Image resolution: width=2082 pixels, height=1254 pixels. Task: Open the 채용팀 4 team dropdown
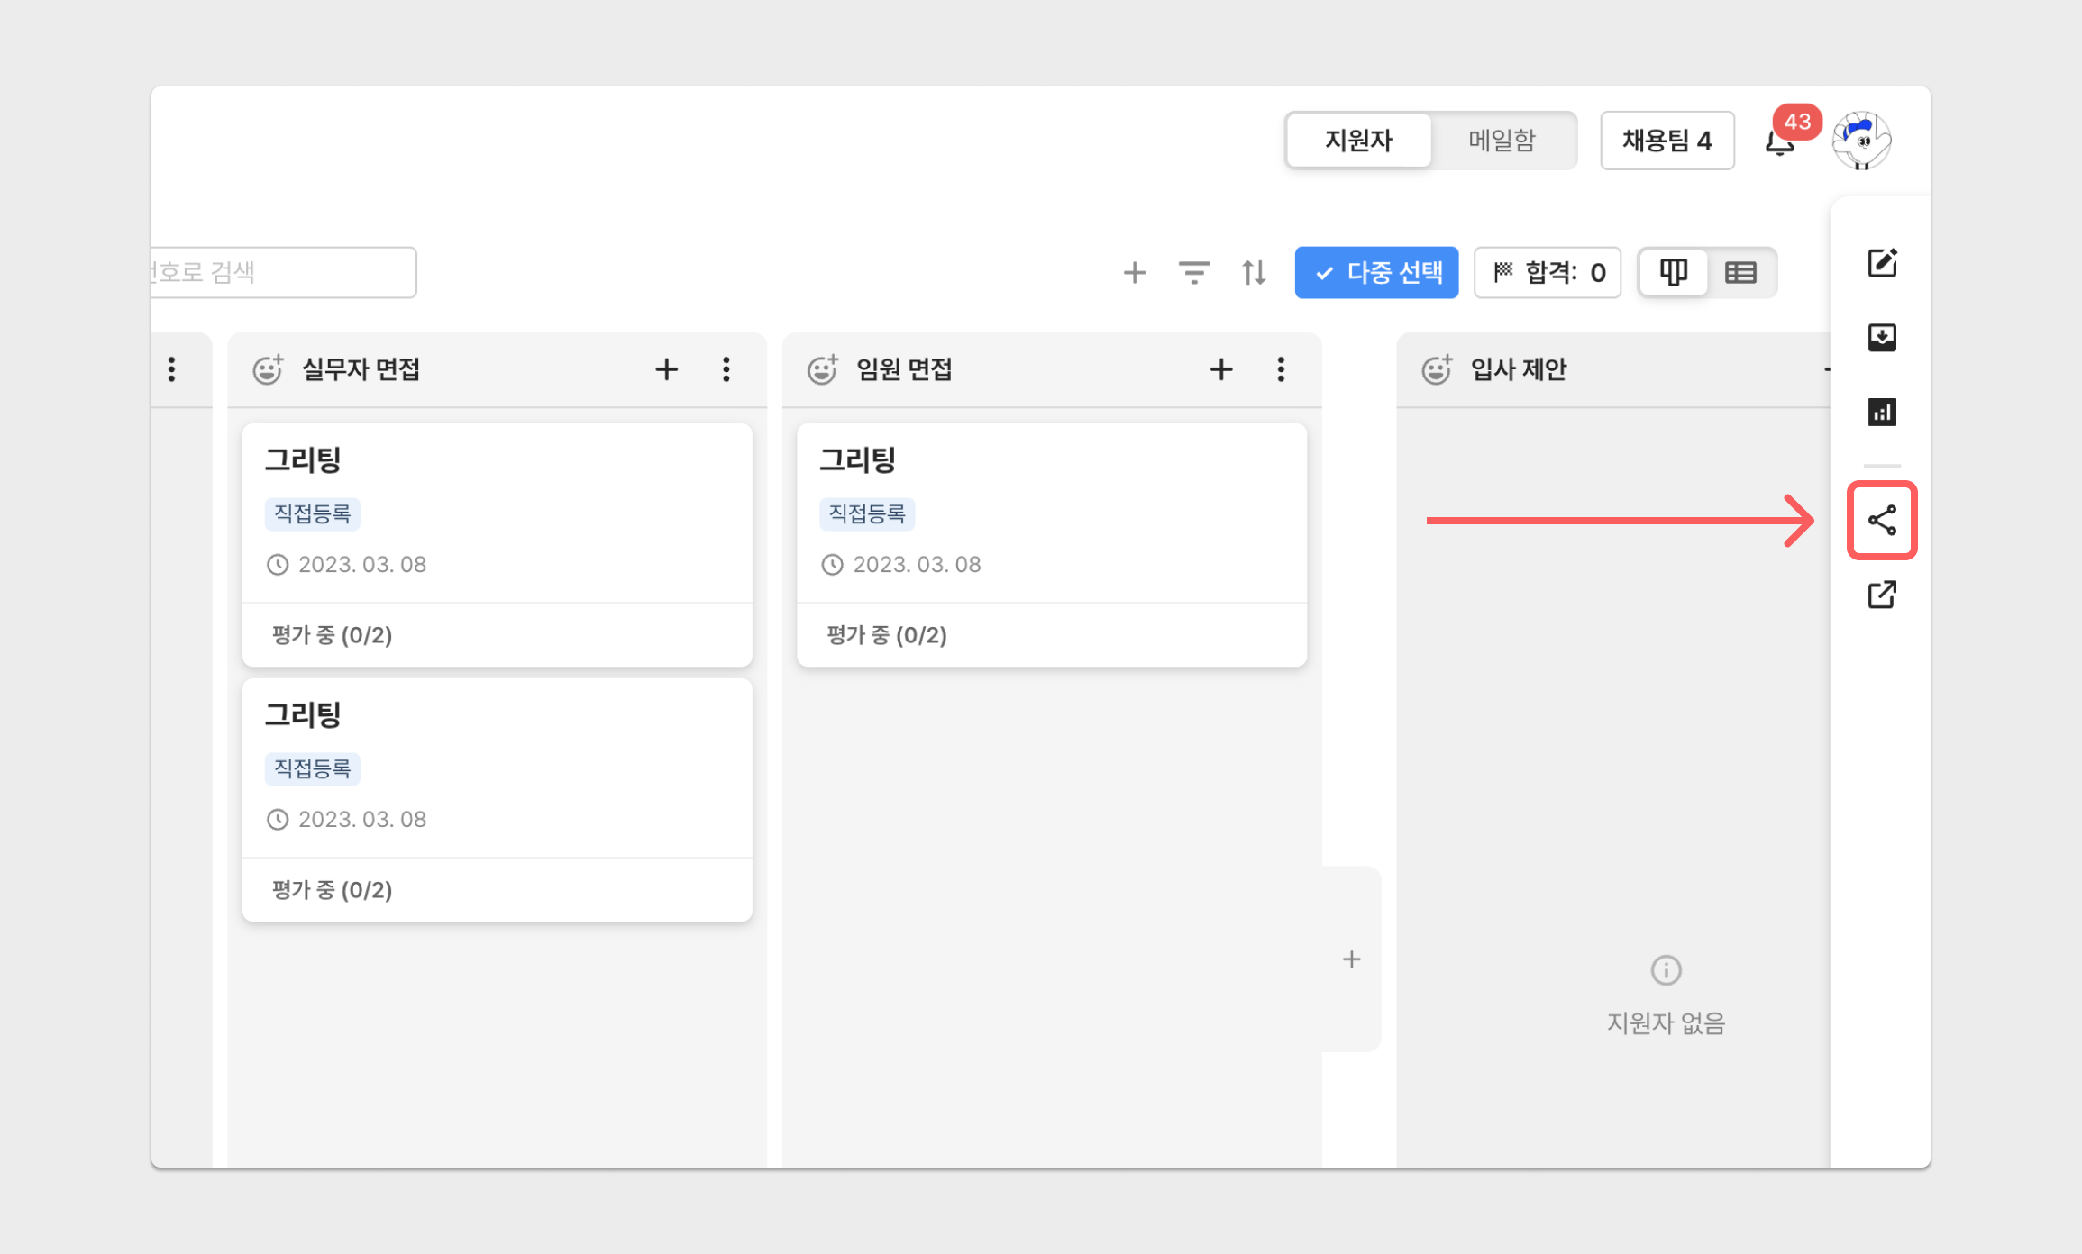coord(1667,141)
